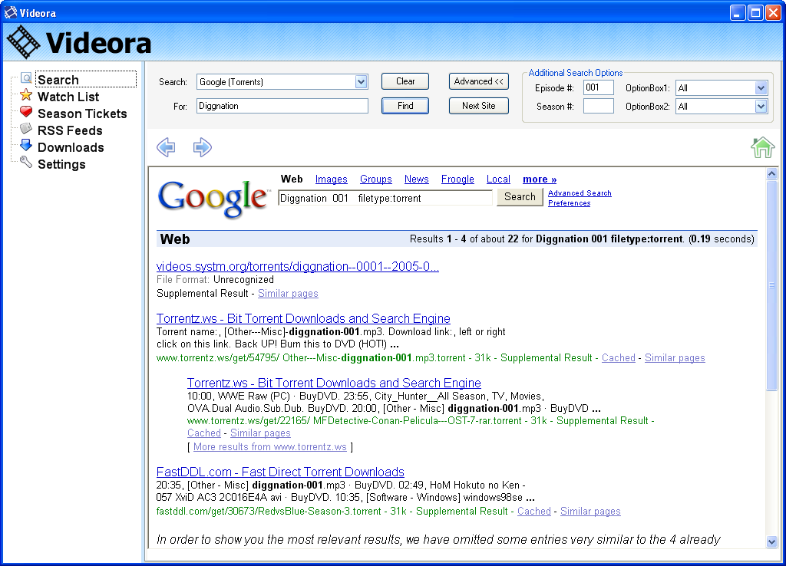Image resolution: width=786 pixels, height=566 pixels.
Task: Click the Downloads blue arrow icon
Action: tap(26, 146)
